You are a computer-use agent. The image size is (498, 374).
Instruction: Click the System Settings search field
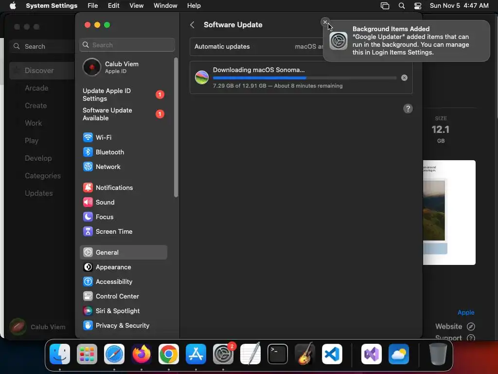[127, 45]
